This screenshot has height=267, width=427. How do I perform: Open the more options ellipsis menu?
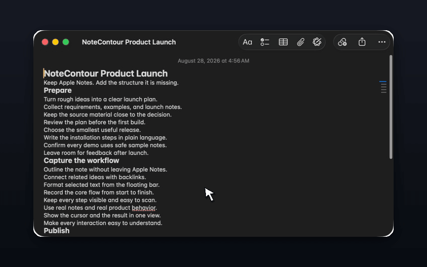point(382,42)
